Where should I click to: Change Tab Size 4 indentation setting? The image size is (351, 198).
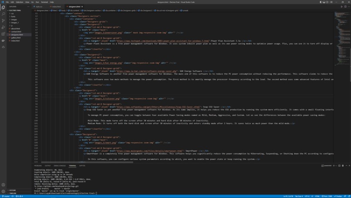299,196
